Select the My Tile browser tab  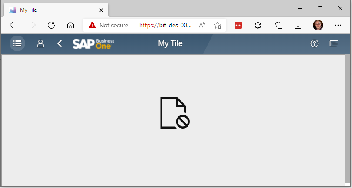click(56, 10)
